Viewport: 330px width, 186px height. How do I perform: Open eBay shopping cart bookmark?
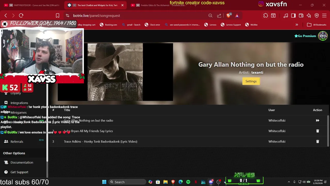(x=86, y=25)
